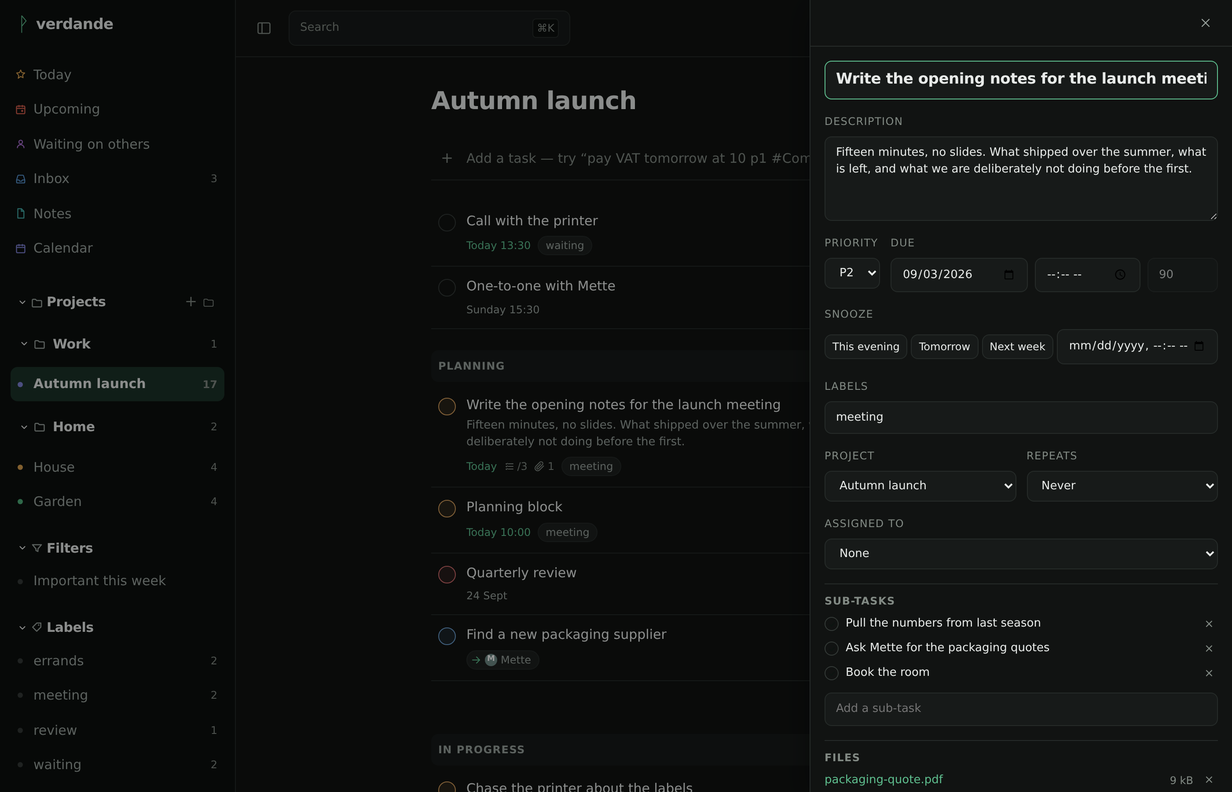This screenshot has width=1232, height=792.
Task: Complete the Call with the printer task
Action: (447, 222)
